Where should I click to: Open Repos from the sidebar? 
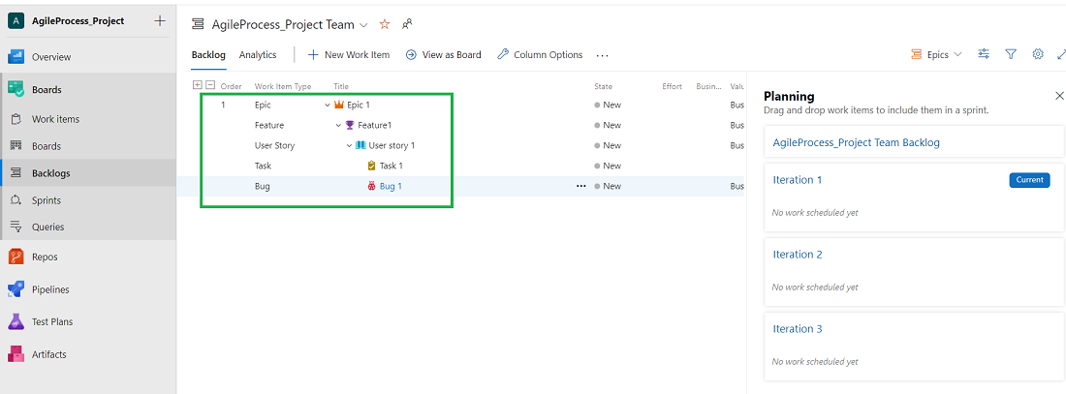click(x=45, y=258)
